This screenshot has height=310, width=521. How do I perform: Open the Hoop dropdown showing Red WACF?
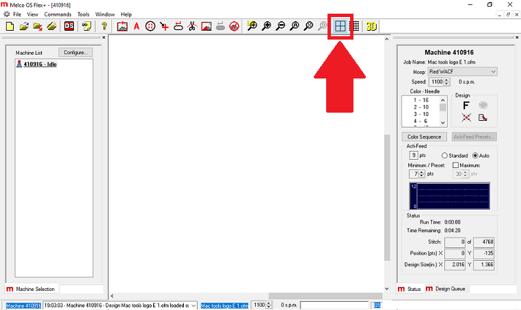[462, 72]
